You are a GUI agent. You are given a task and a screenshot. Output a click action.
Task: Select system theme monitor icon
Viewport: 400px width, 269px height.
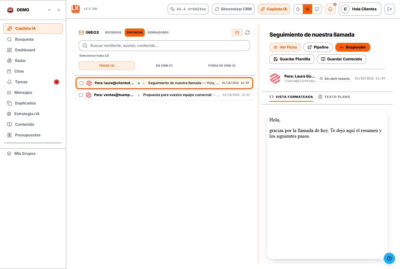point(317,9)
